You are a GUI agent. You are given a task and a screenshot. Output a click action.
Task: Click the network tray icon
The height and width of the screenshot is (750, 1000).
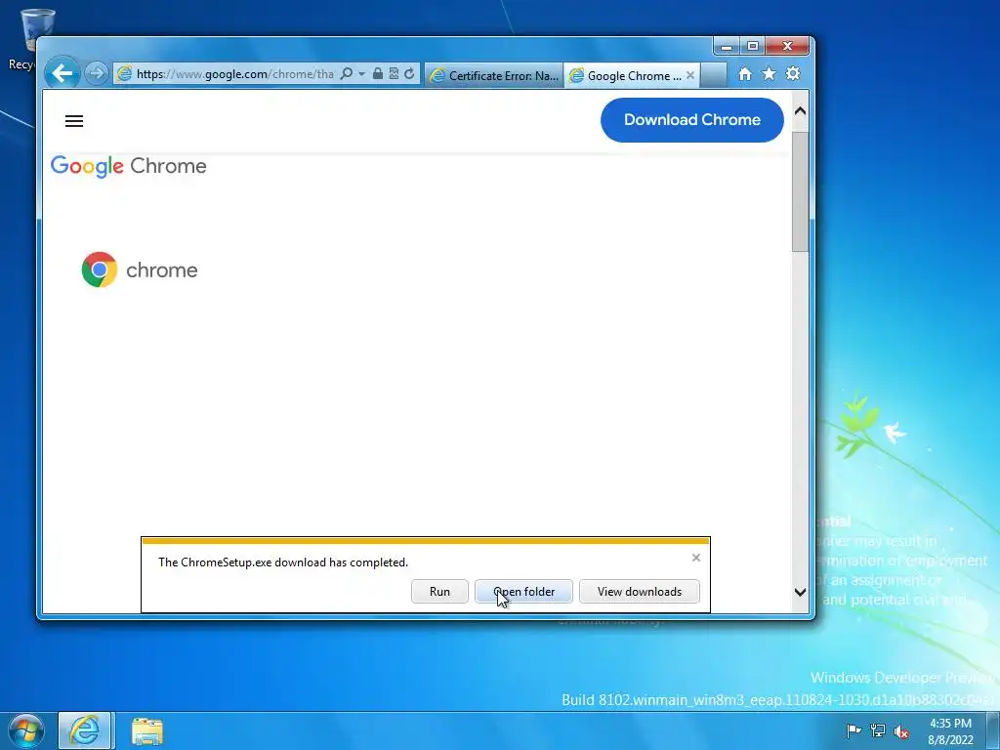(x=878, y=730)
